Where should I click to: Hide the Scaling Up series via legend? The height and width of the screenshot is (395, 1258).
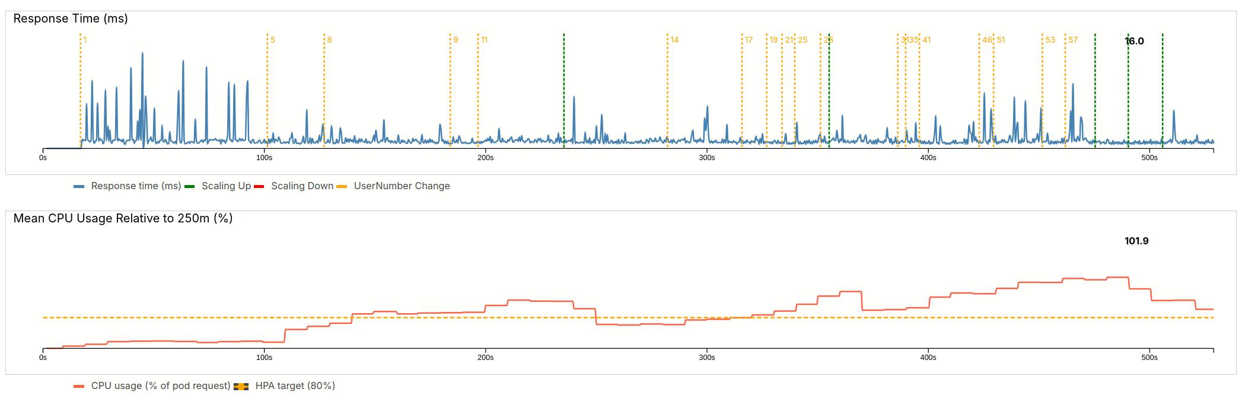(x=226, y=186)
